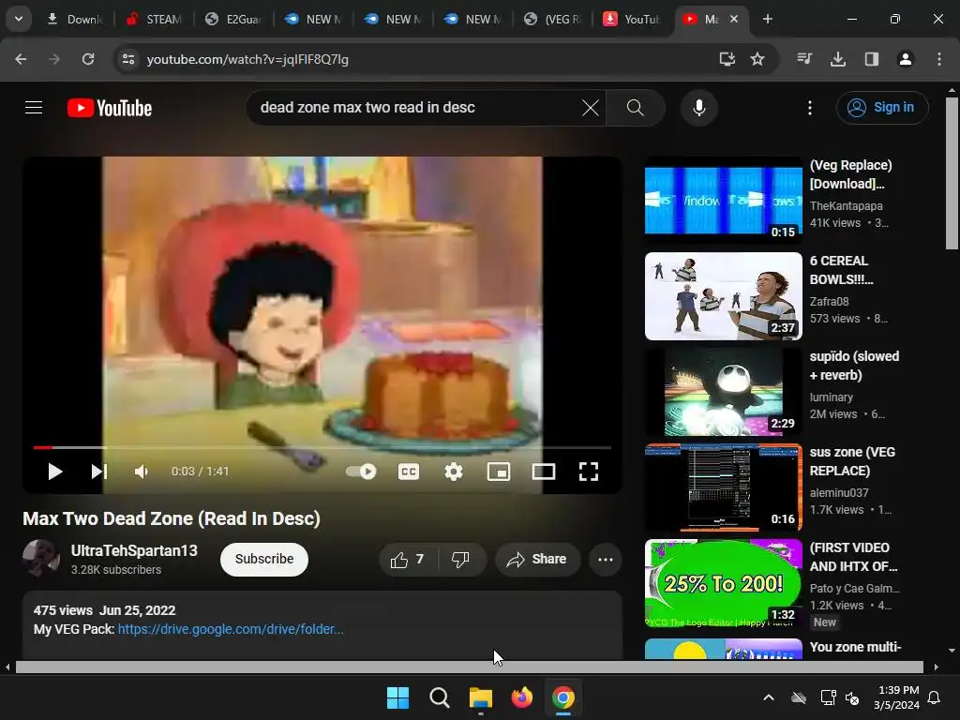Click the Sign in button
The image size is (960, 720).
[x=881, y=108]
